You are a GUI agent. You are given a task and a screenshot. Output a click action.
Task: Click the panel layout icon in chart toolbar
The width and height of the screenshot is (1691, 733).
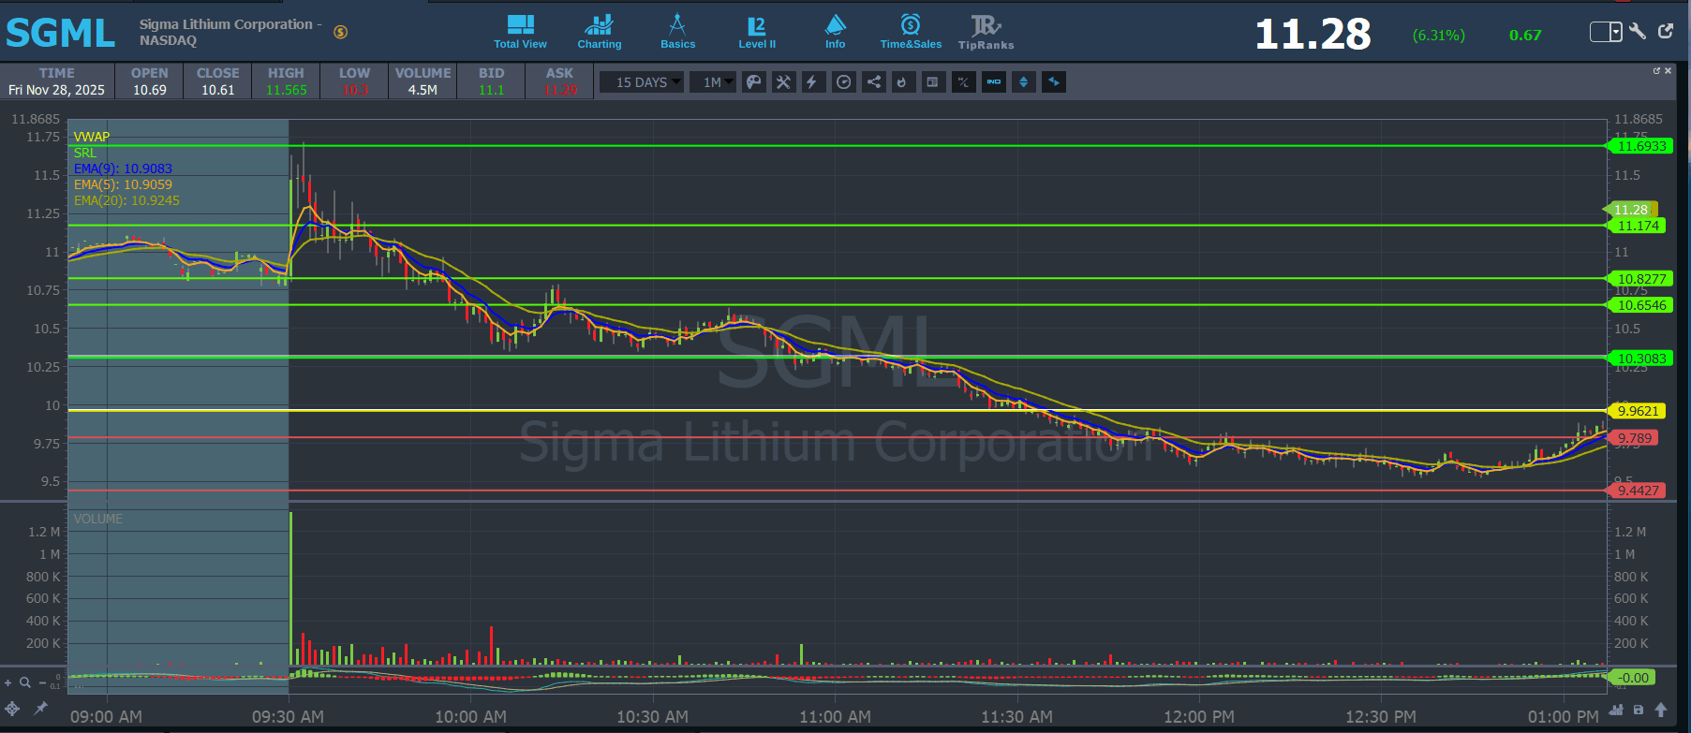(932, 82)
